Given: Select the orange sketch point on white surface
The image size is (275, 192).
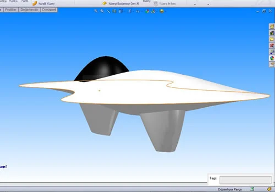Looking at the screenshot, I should pyautogui.click(x=99, y=91).
